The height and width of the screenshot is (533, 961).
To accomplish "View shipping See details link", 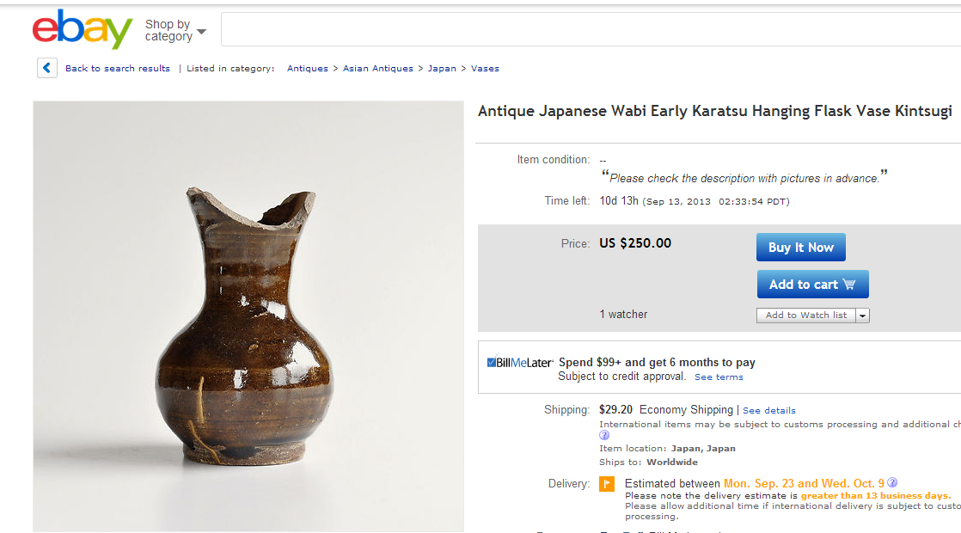I will pos(768,410).
